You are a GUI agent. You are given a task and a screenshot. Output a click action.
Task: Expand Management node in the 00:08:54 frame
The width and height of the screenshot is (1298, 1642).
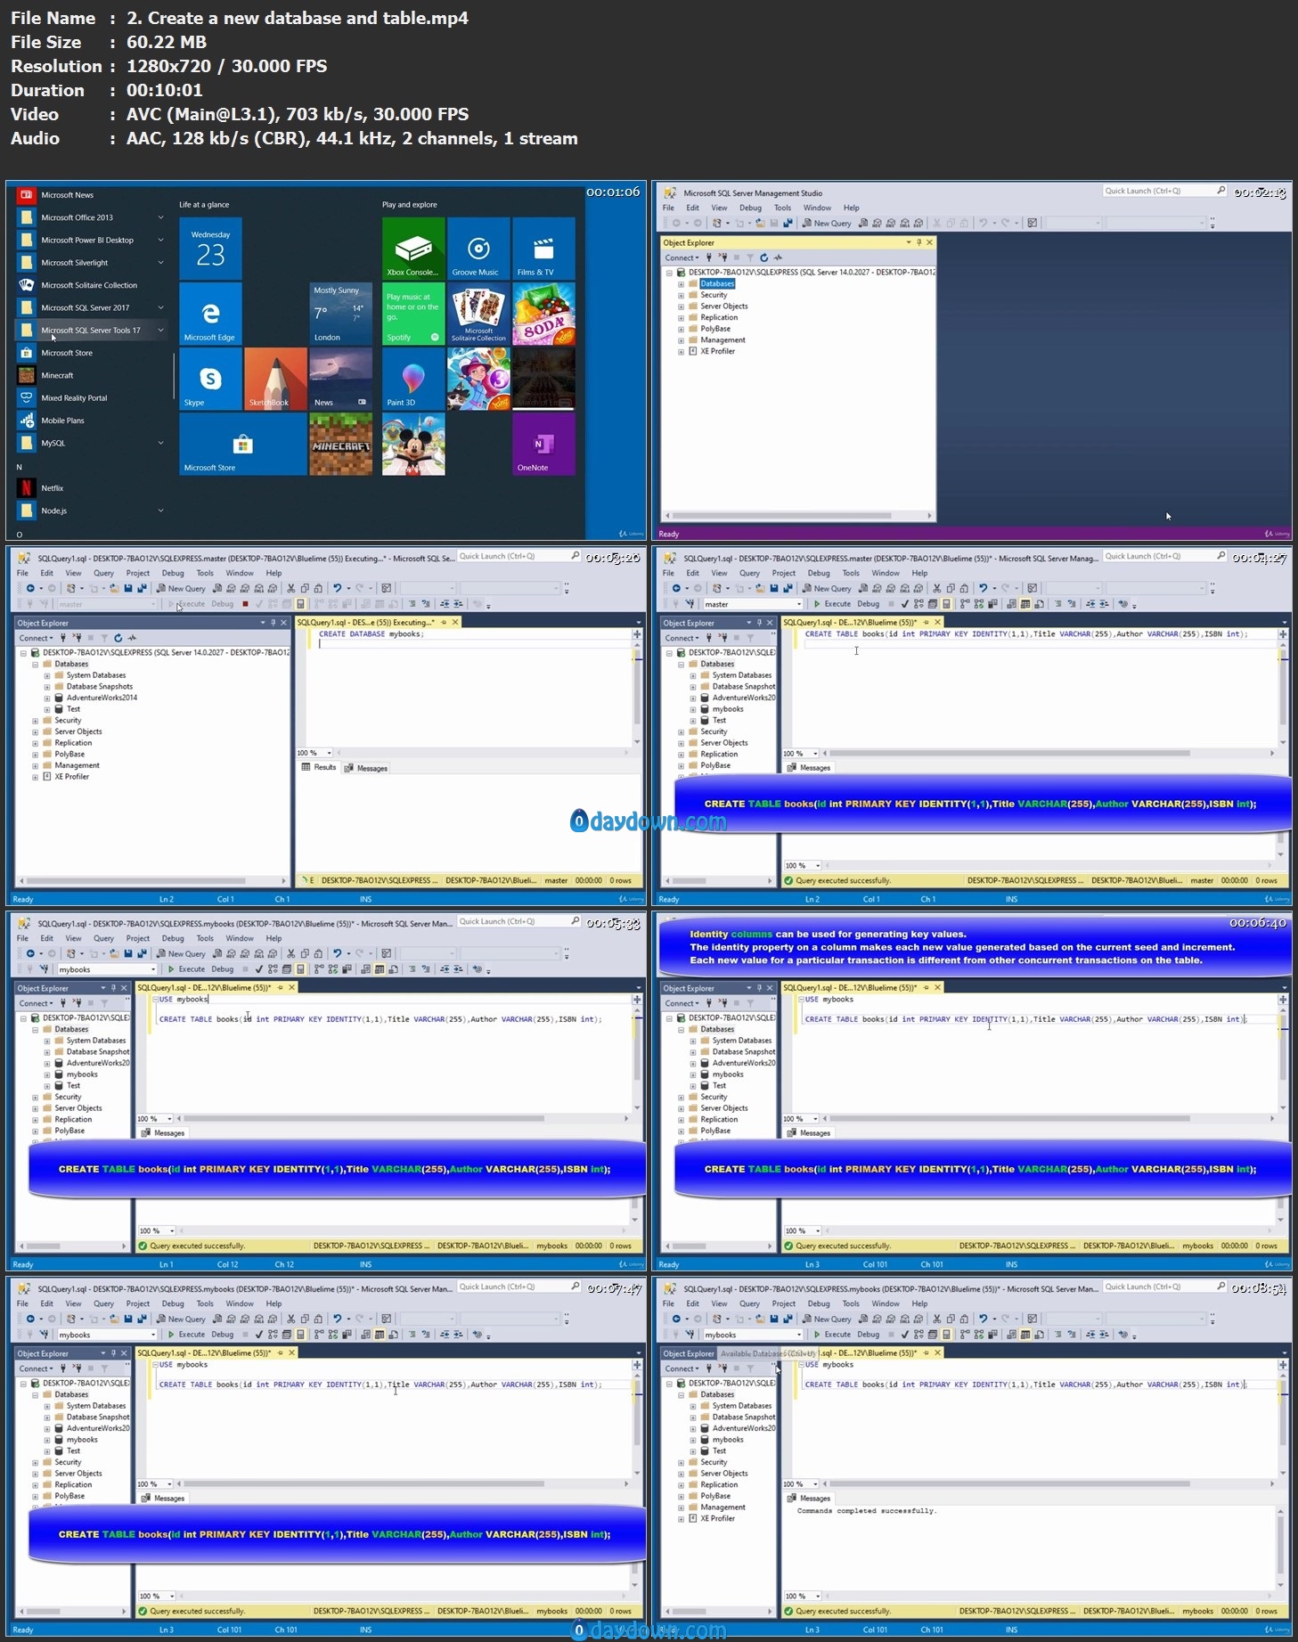click(681, 1507)
